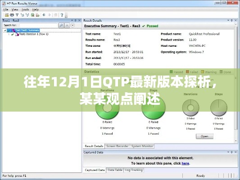
Task: Click the Open button
Action: pos(204,136)
